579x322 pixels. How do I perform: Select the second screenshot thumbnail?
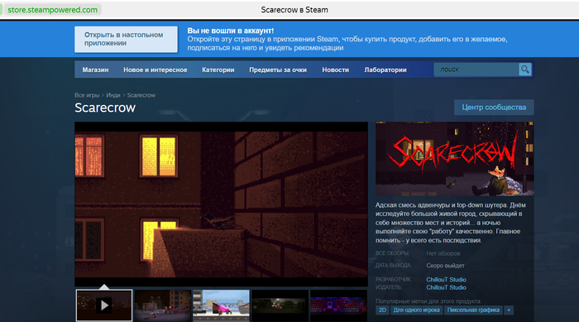163,305
